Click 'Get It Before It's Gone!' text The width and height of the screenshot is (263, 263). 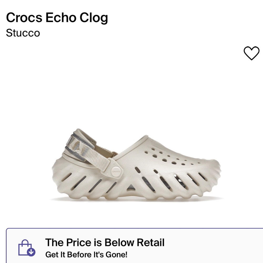[87, 254]
